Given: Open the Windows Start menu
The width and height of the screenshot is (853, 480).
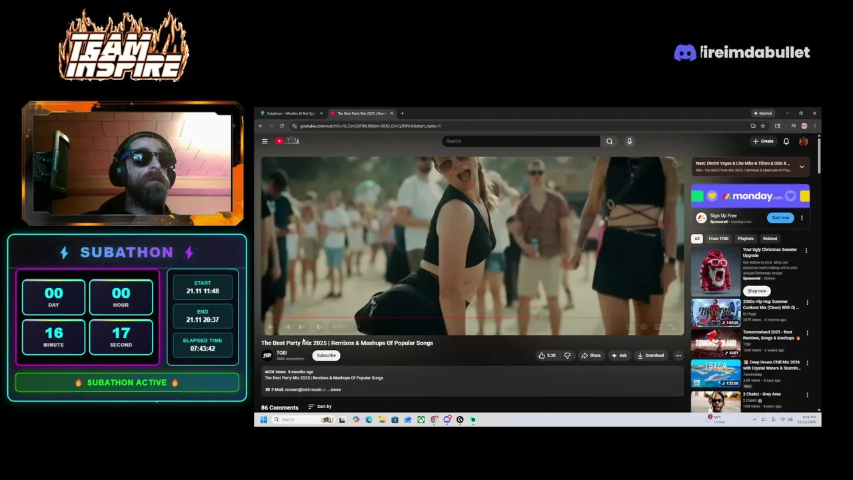Looking at the screenshot, I should pos(263,419).
